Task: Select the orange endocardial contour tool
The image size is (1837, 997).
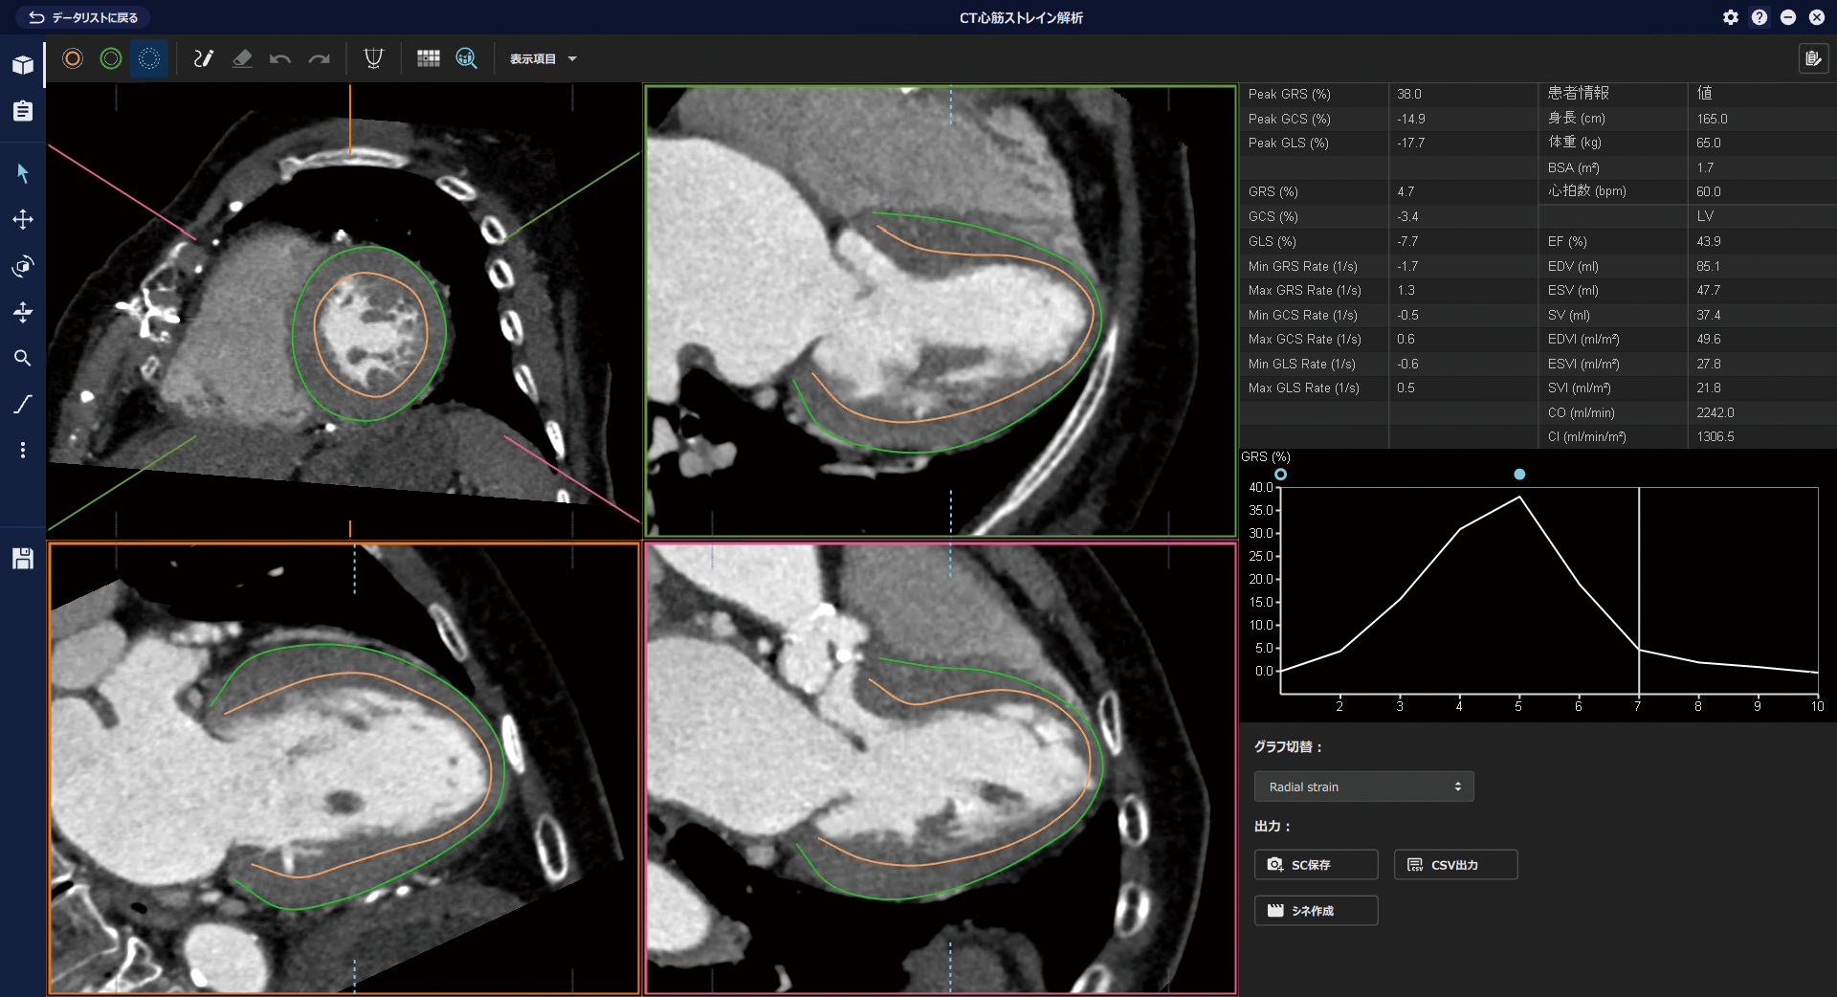Action: tap(73, 58)
